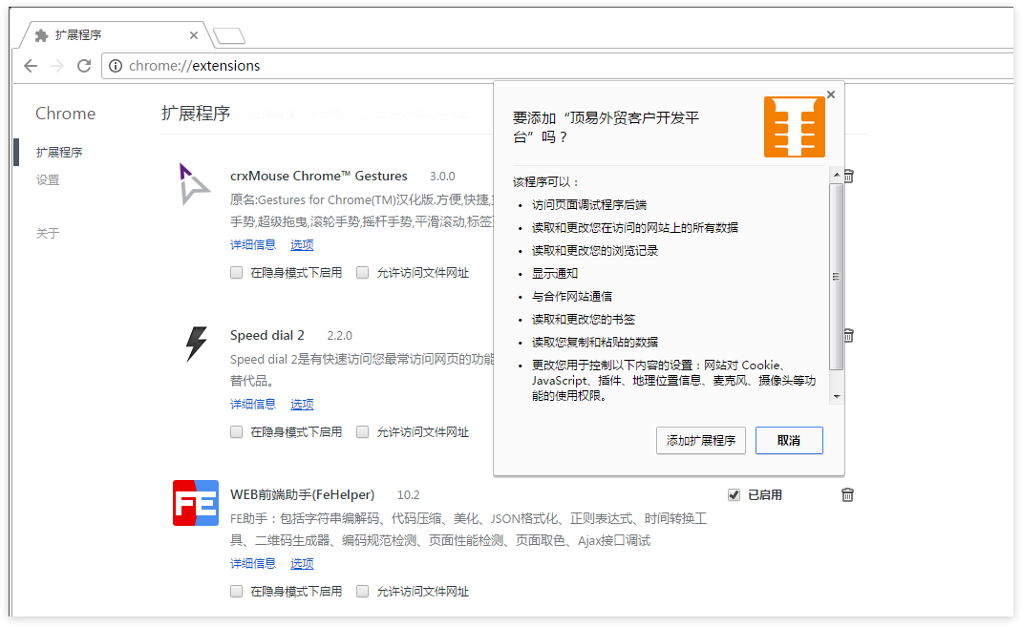Open 扩展程序 in the Chrome sidebar

click(x=58, y=153)
